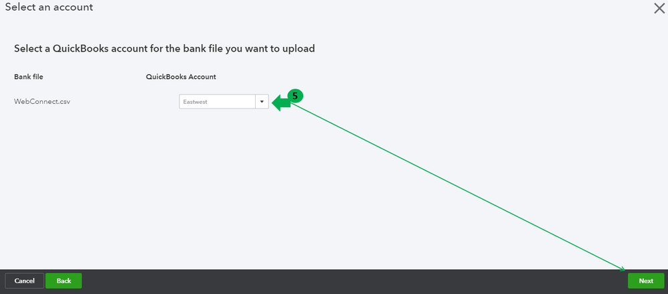Go Back to the previous step
This screenshot has height=294, width=668.
point(64,281)
